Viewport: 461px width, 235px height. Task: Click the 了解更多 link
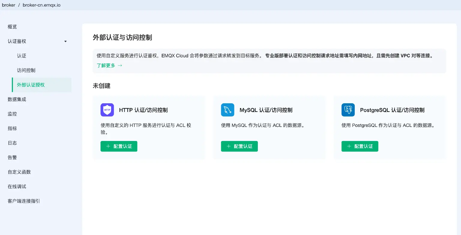106,65
